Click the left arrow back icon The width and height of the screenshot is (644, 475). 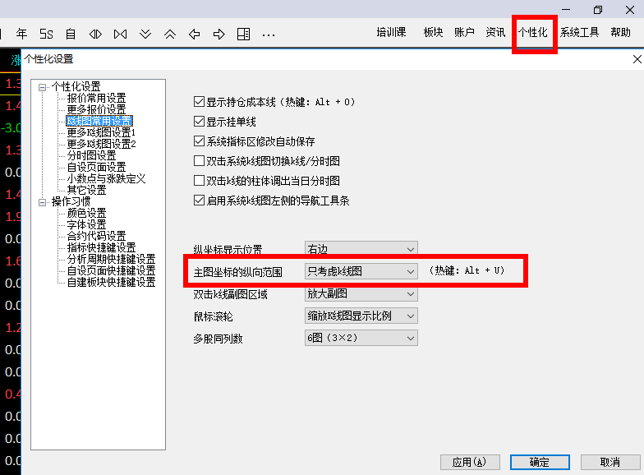coord(195,34)
